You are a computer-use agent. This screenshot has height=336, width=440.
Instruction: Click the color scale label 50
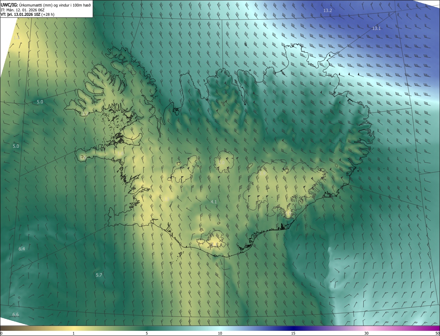[x=437, y=334]
